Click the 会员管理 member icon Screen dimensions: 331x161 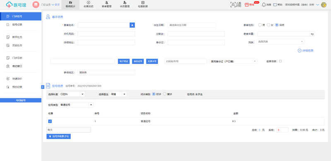pyautogui.click(x=125, y=2)
